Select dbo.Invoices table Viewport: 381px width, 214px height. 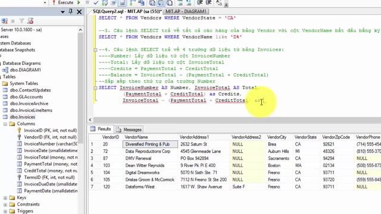pyautogui.click(x=23, y=117)
